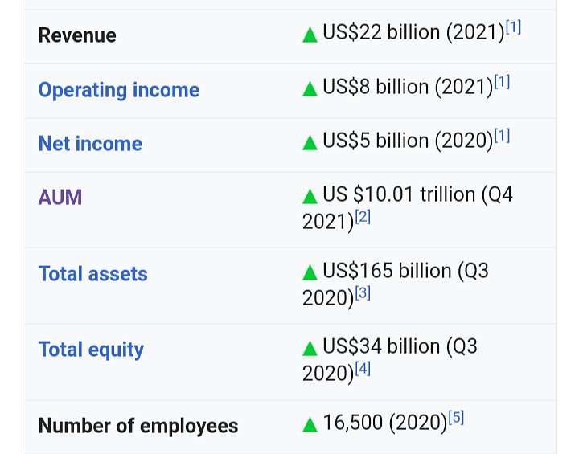Open citation [4] after Total equity value

click(x=363, y=368)
